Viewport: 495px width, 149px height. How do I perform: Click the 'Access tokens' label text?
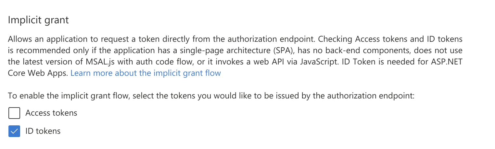click(x=51, y=113)
